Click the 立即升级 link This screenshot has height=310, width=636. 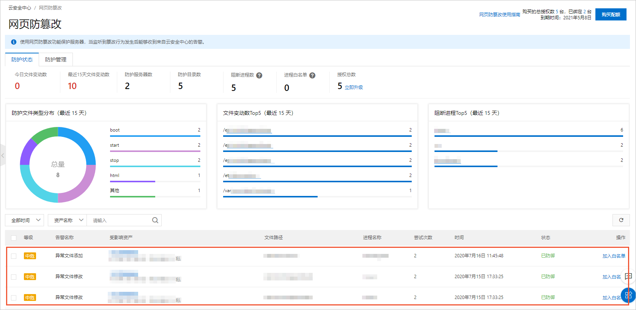pos(354,87)
